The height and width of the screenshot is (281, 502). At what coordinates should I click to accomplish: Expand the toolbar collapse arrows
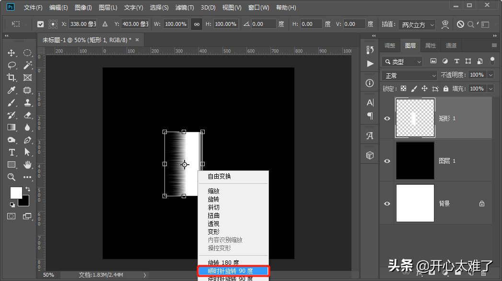6,36
